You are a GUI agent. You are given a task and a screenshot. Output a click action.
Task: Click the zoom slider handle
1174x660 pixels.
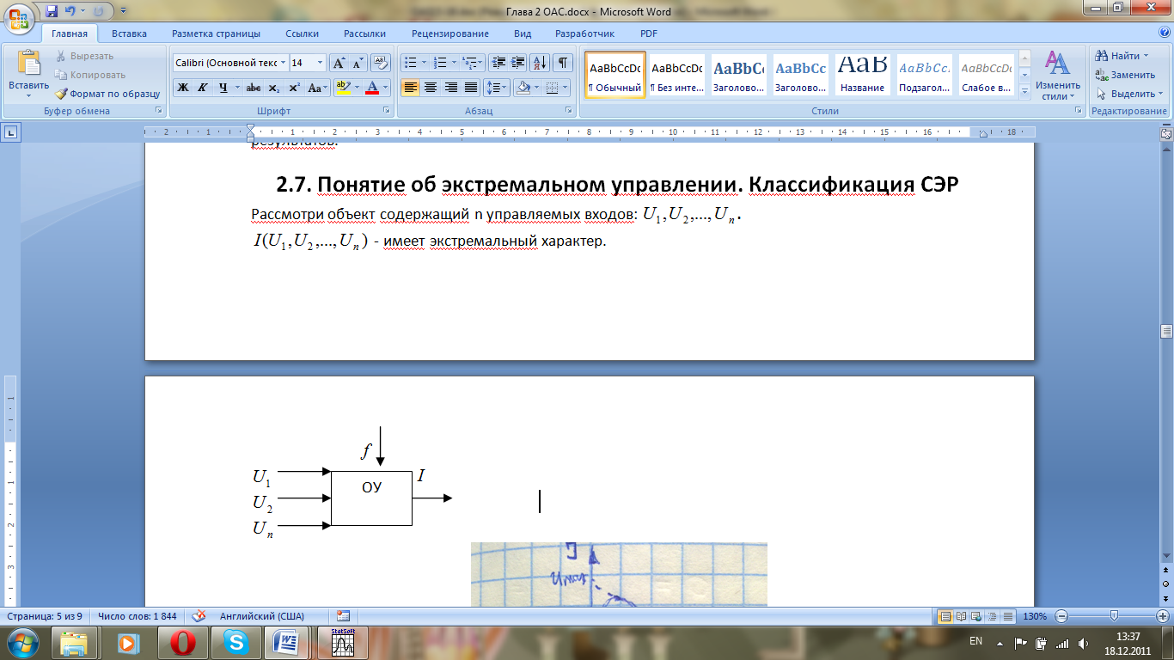[1115, 616]
